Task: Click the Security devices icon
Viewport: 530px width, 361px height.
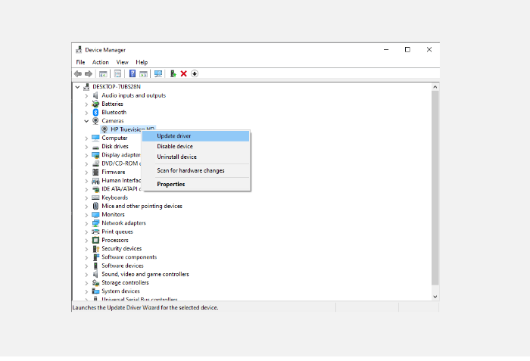Action: (95, 248)
